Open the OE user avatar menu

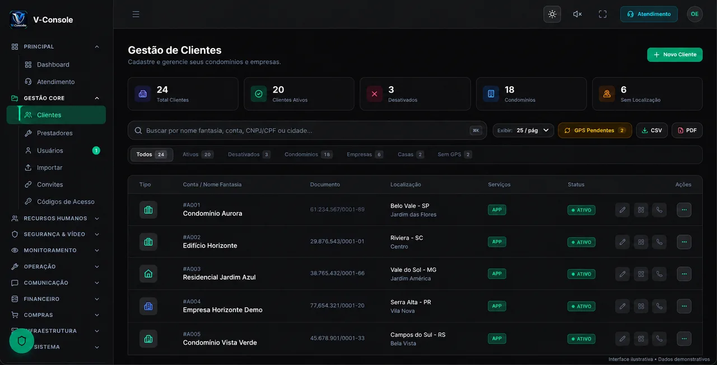[x=695, y=14]
